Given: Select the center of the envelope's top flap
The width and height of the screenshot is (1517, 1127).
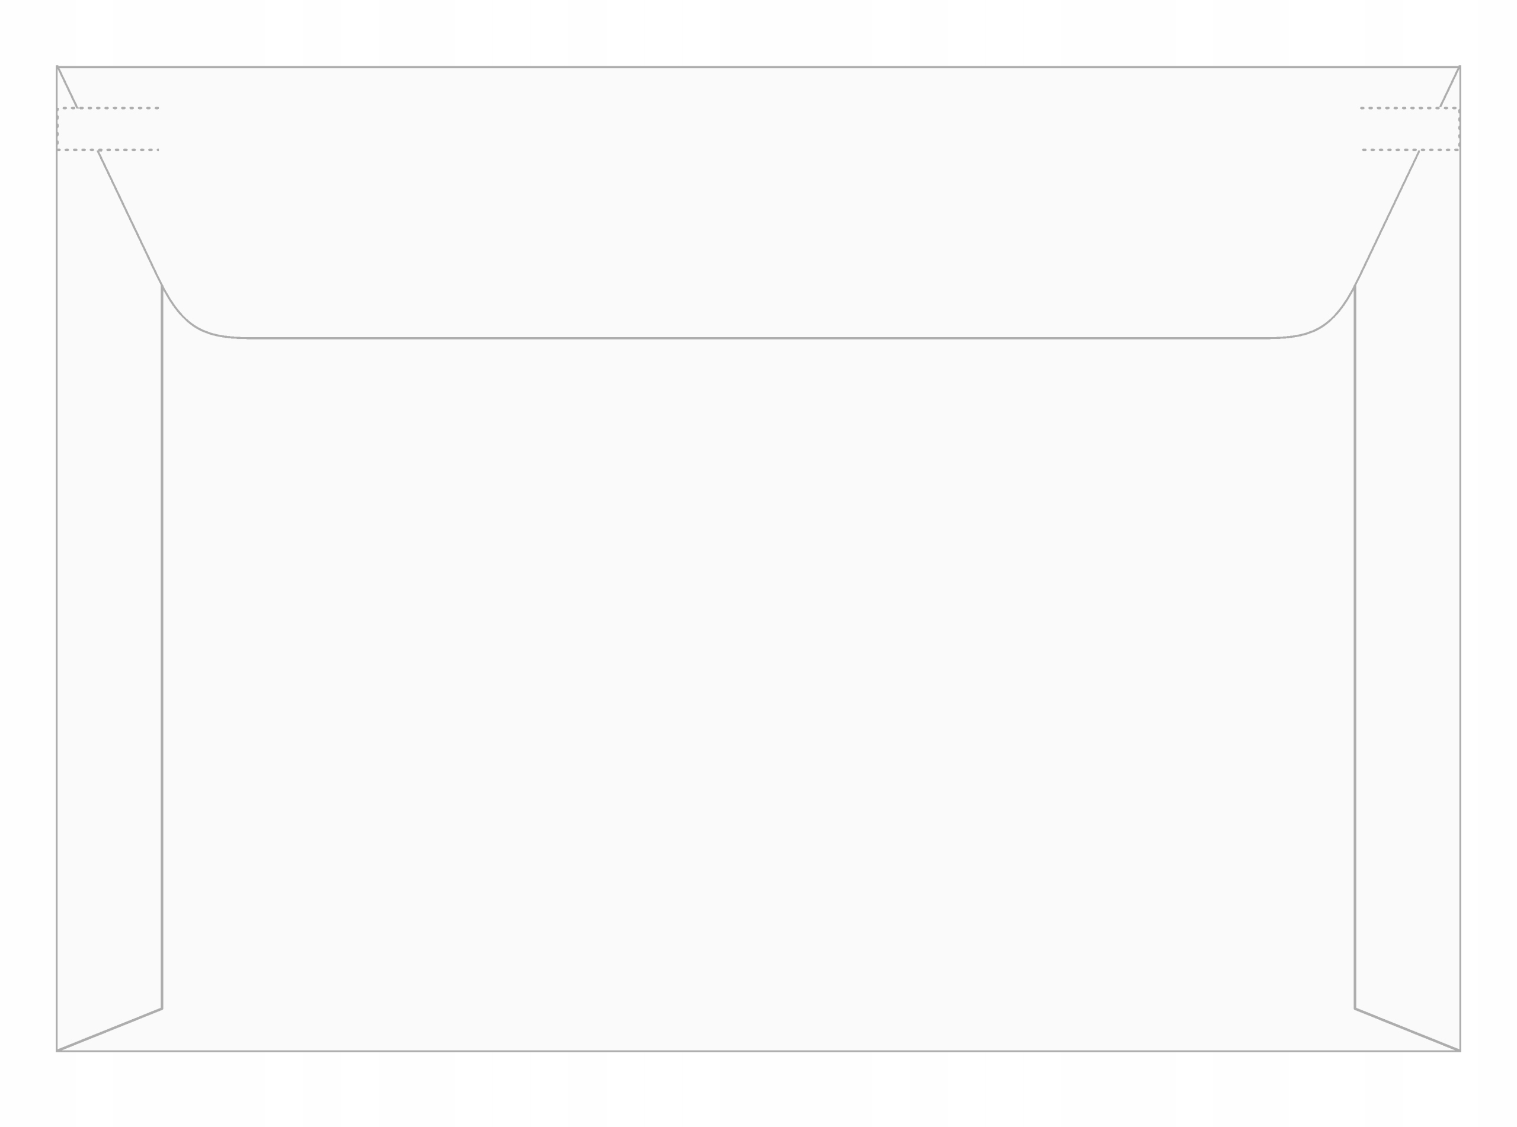Looking at the screenshot, I should click(758, 203).
